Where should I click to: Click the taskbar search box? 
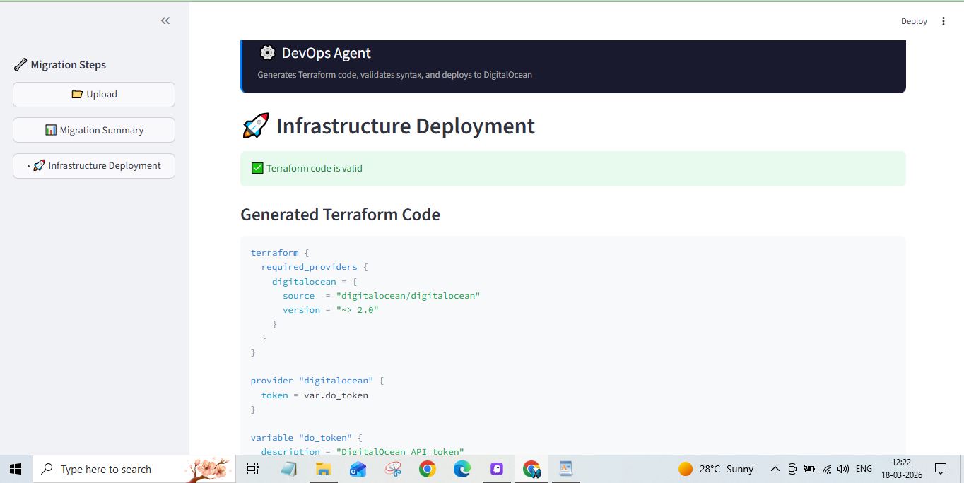pos(134,469)
